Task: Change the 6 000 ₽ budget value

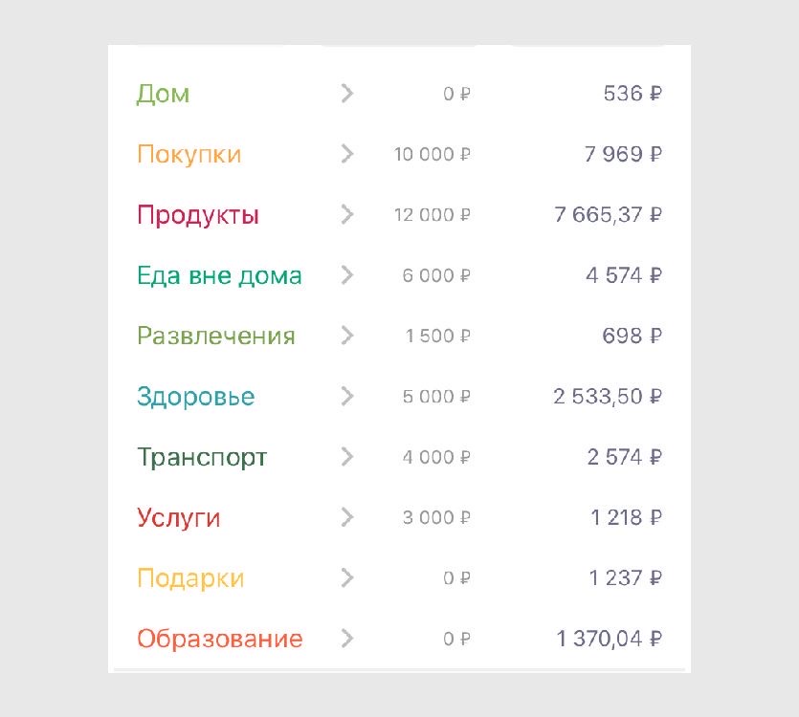Action: (x=436, y=275)
